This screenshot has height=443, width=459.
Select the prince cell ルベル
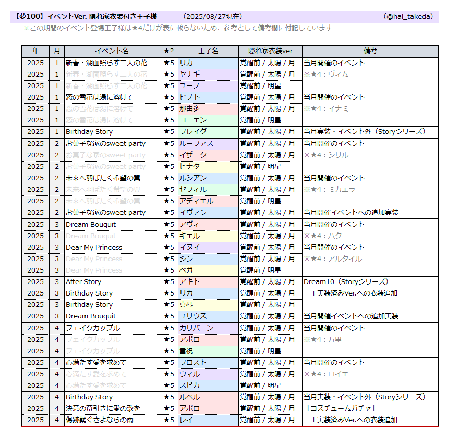pos(208,397)
